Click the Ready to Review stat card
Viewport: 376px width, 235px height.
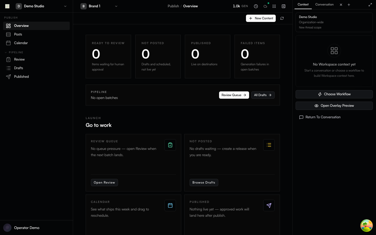108,56
